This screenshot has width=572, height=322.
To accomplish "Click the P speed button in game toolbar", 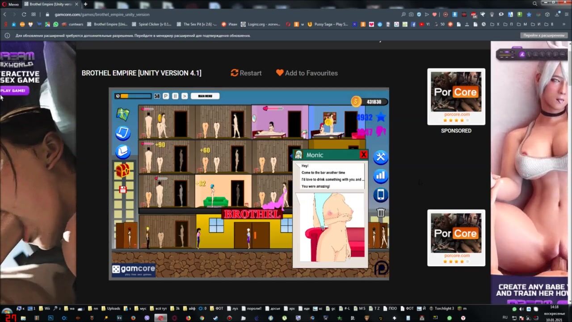I will click(166, 96).
